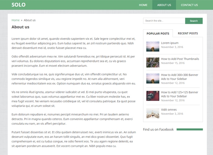Click paragraph starting 'Eum dolorum repudiare ei'
This screenshot has width=213, height=155.
tap(72, 119)
